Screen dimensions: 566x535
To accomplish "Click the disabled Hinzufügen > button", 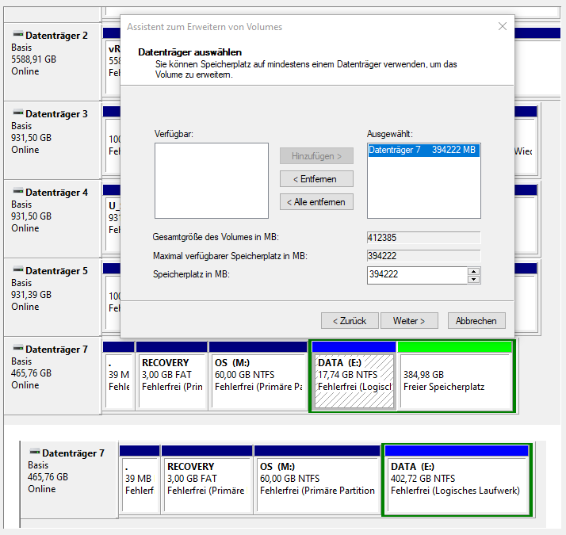I will click(316, 156).
